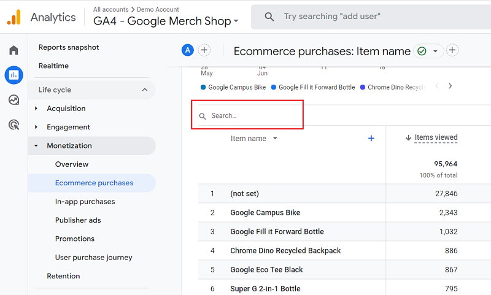Click Google Campus Bike legend dot
Image resolution: width=491 pixels, height=295 pixels.
click(x=203, y=87)
